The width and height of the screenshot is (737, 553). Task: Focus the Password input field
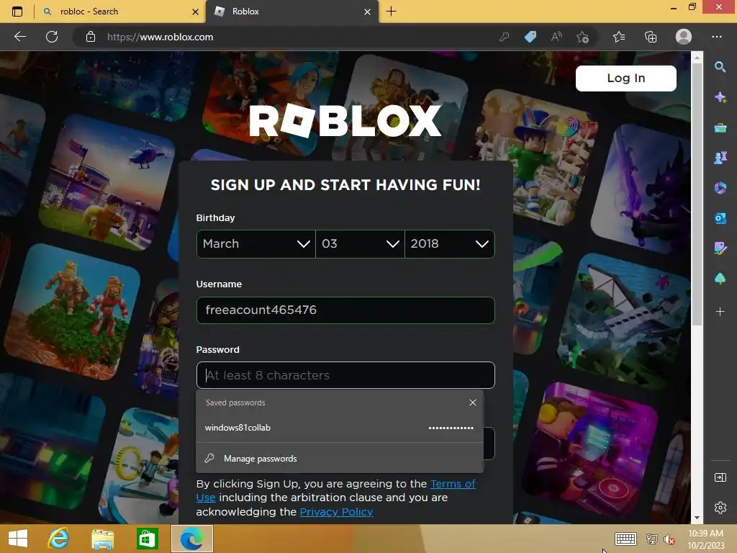[x=345, y=375]
